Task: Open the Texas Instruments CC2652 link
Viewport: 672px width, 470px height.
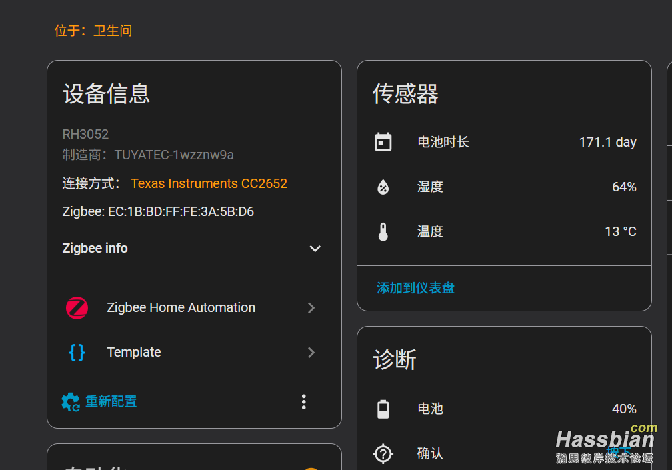Action: 209,183
